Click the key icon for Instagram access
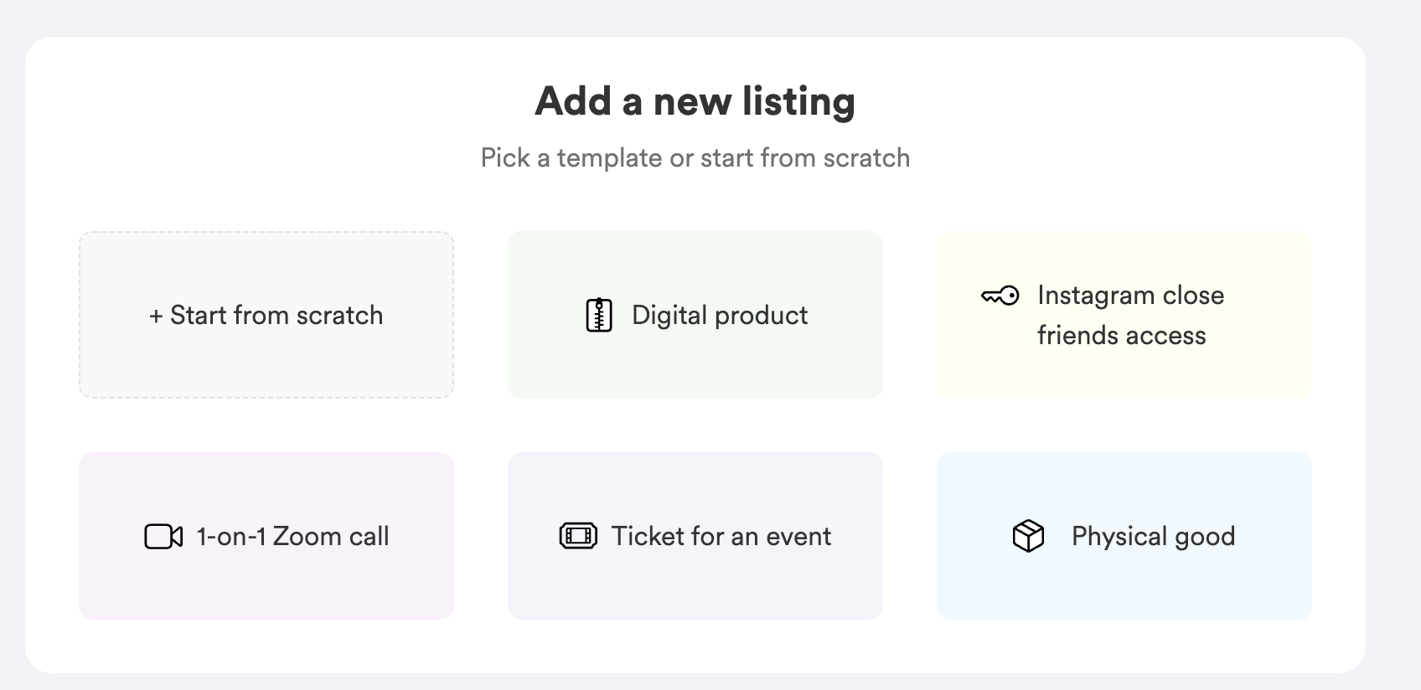Image resolution: width=1421 pixels, height=690 pixels. (1000, 296)
